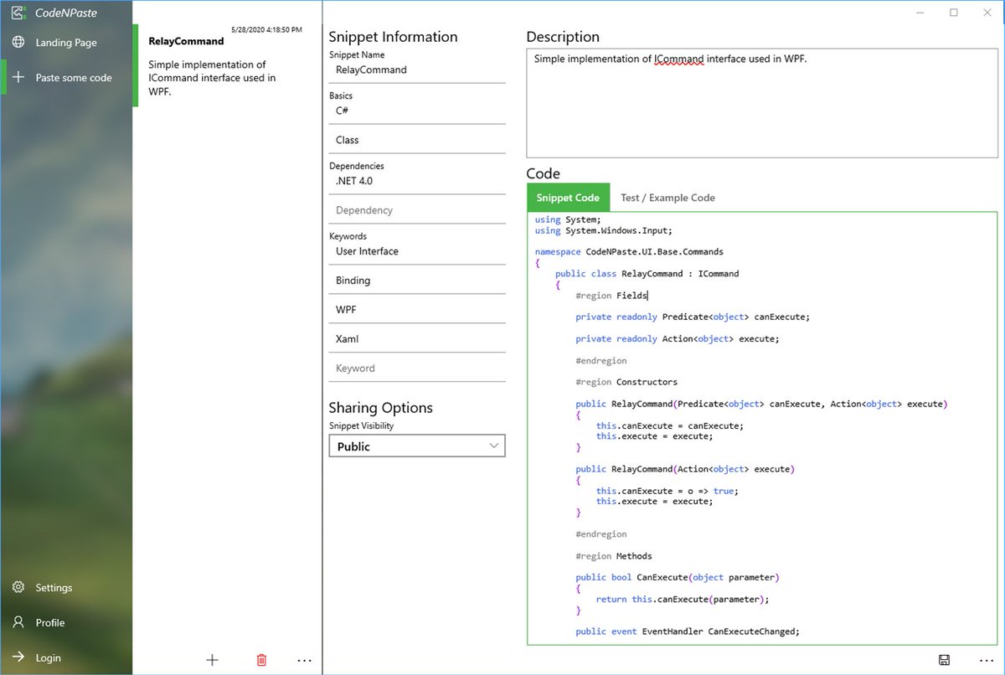This screenshot has width=1005, height=675.
Task: Go to Landing Page
Action: pos(66,43)
